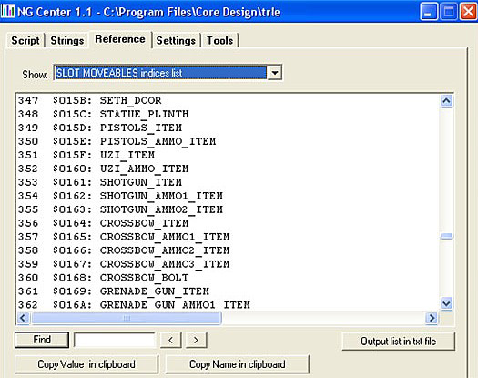The image size is (478, 378).
Task: Minimize the NG Center window
Action: point(429,12)
